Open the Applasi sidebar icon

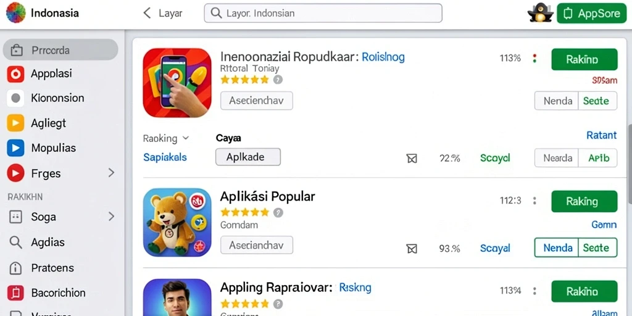(15, 74)
